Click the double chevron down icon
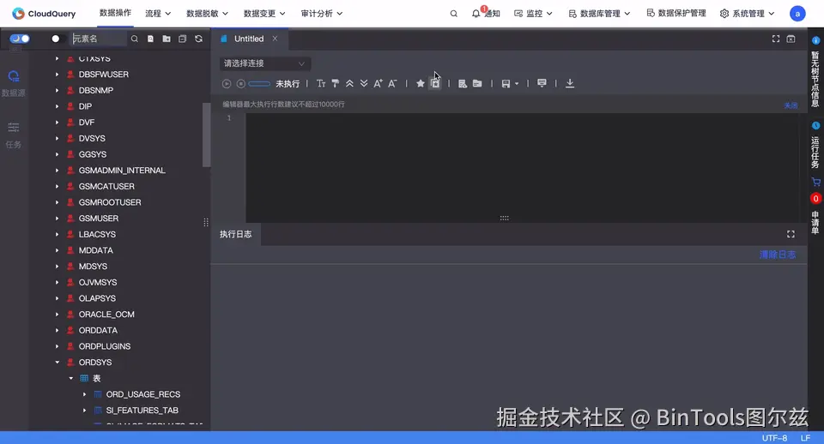 (364, 83)
